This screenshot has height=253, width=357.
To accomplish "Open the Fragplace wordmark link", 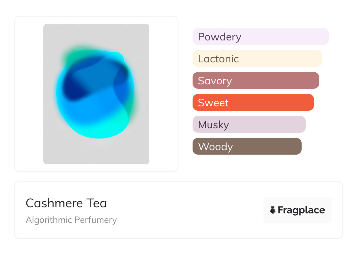I will 301,210.
